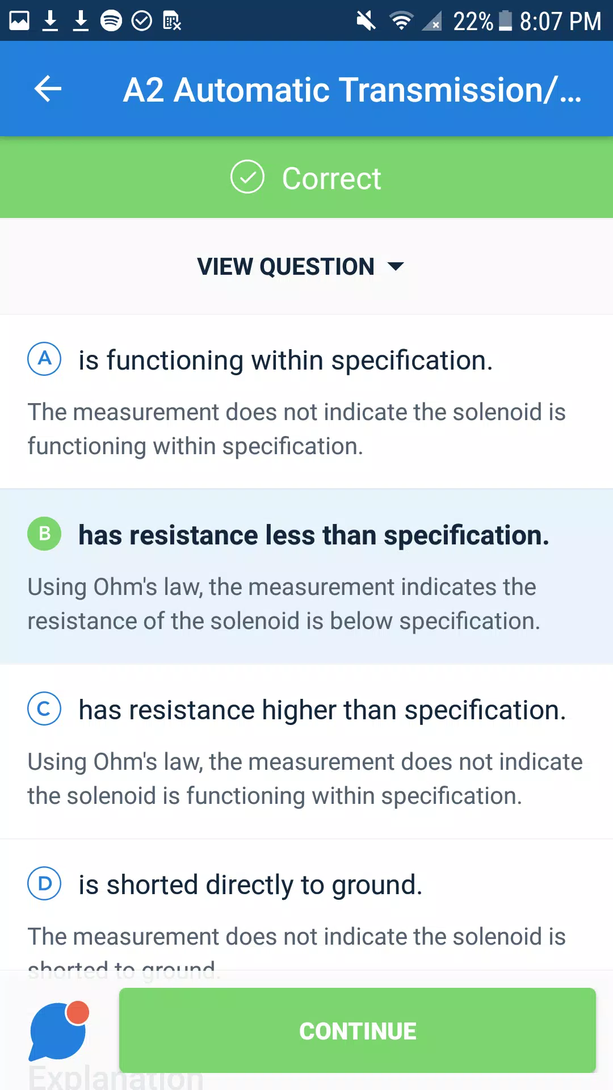613x1090 pixels.
Task: Tap the Wi-Fi signal status icon
Action: 401,21
